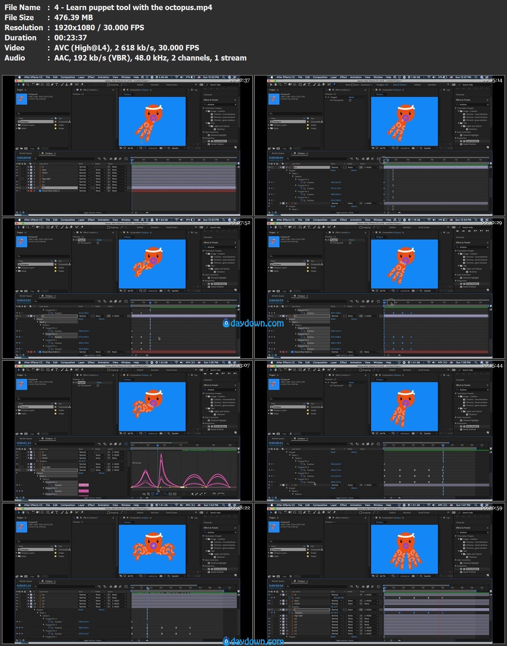
Task: Switch to the Render Queue tab in 00:02:37
Action: [x=26, y=153]
